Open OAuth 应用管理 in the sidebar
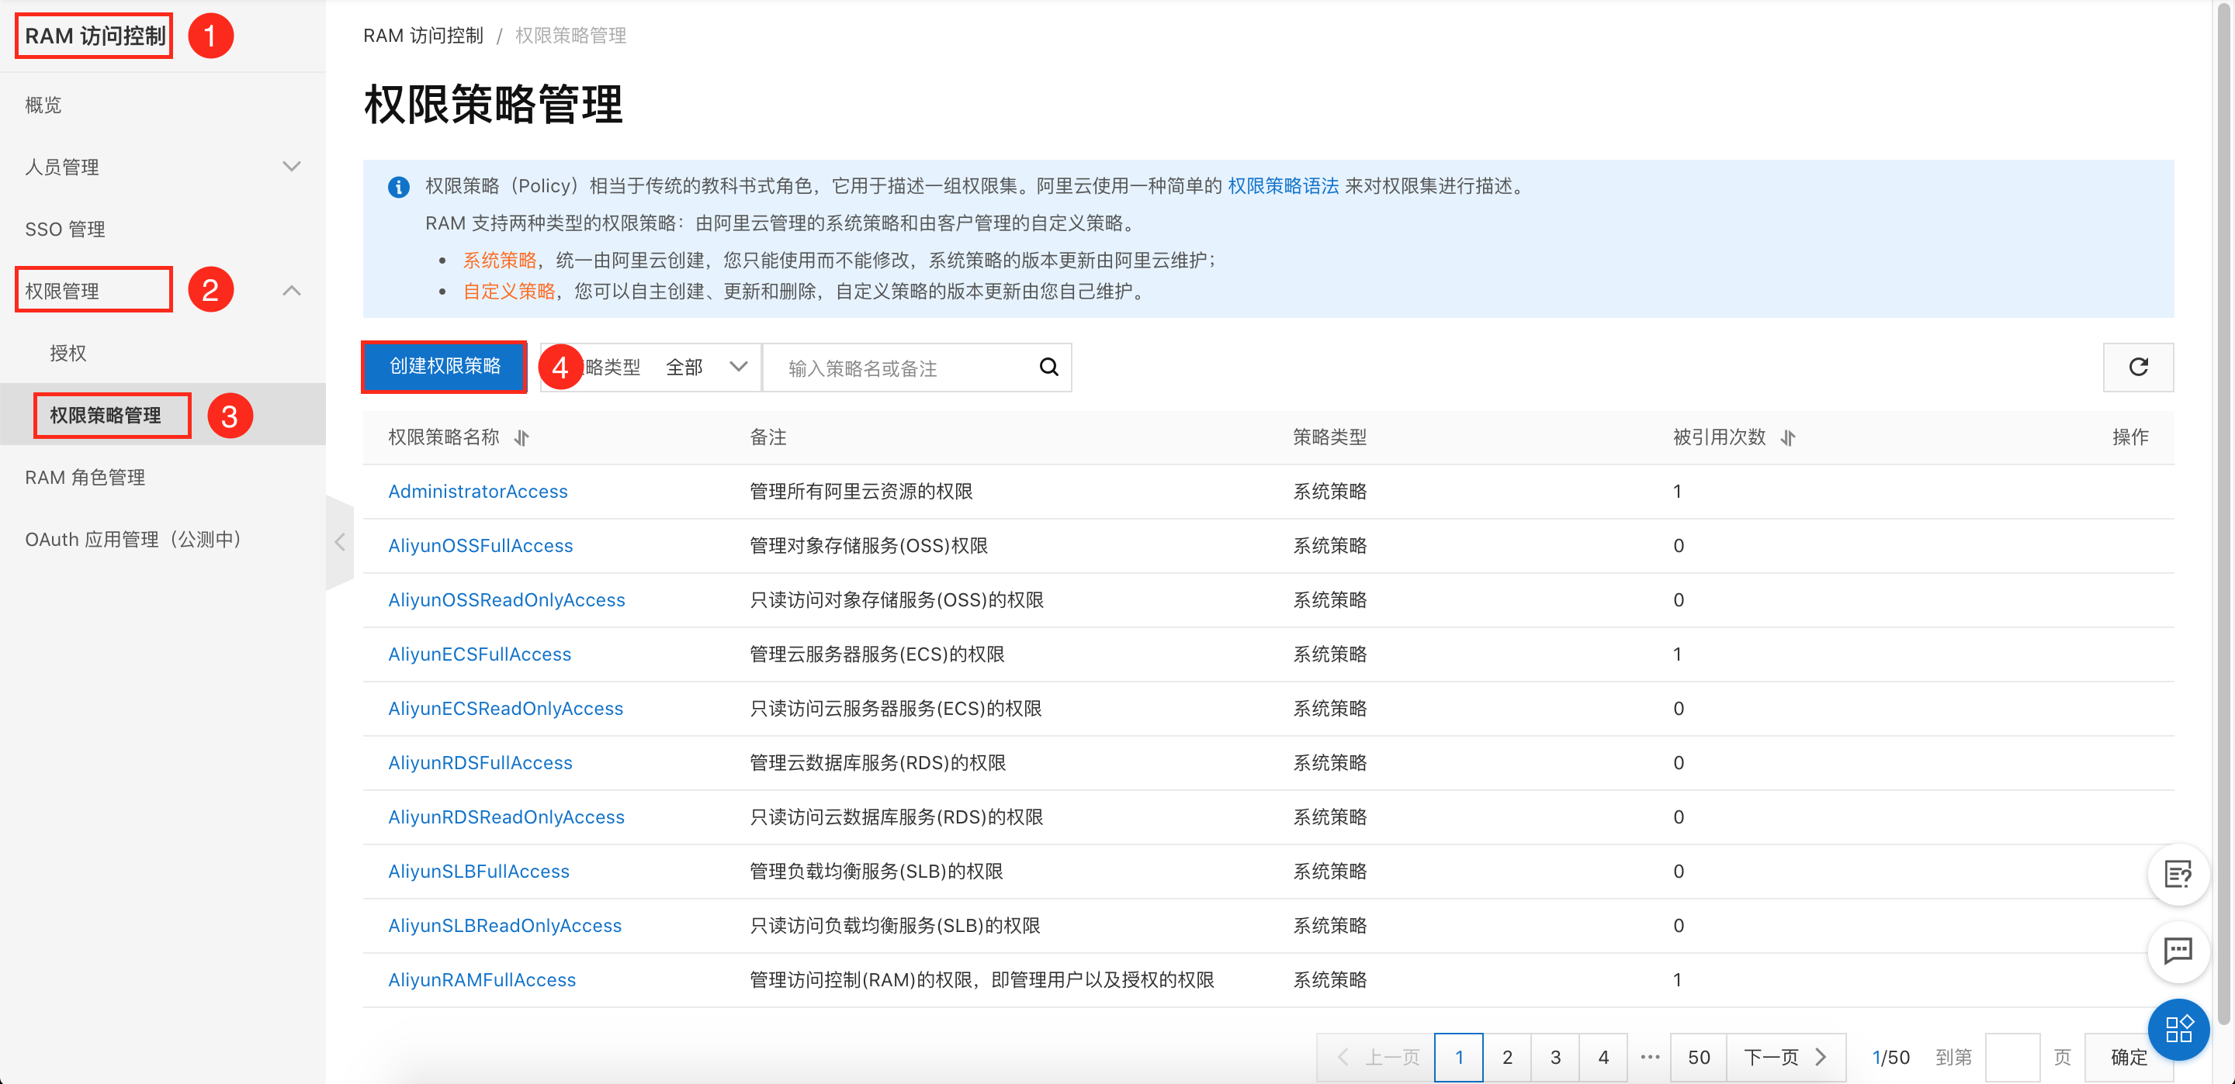 tap(133, 540)
